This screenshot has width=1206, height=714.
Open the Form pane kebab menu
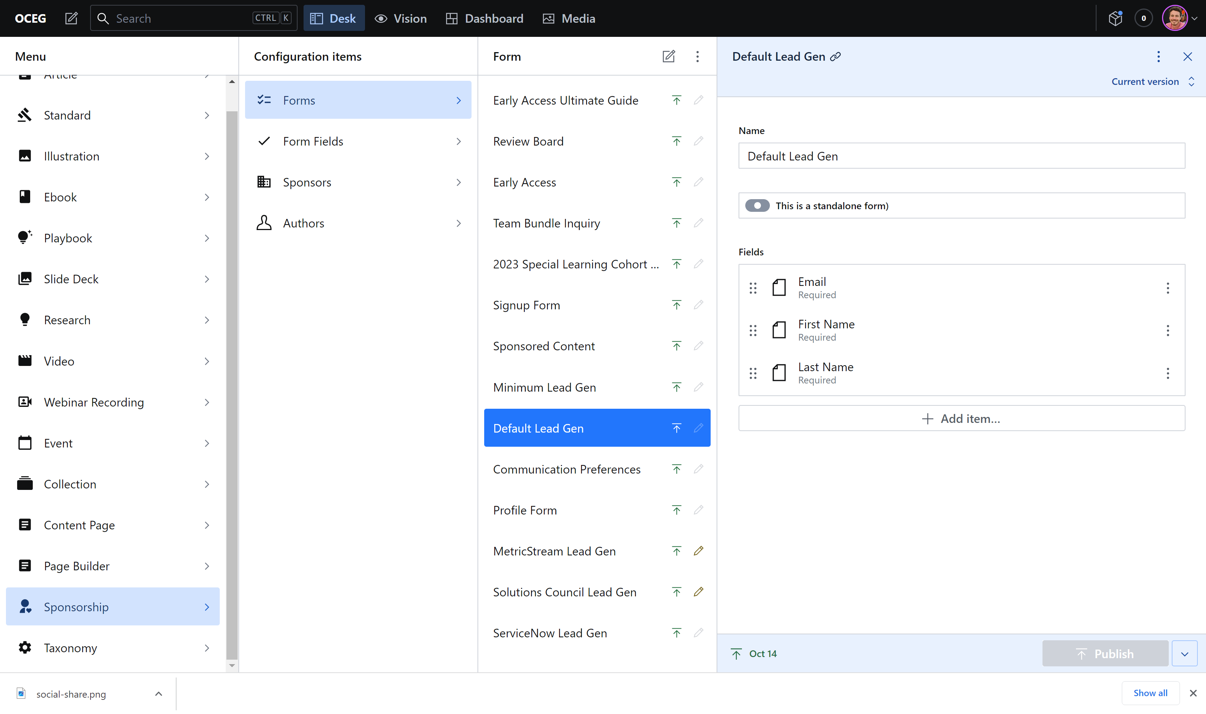pos(697,56)
